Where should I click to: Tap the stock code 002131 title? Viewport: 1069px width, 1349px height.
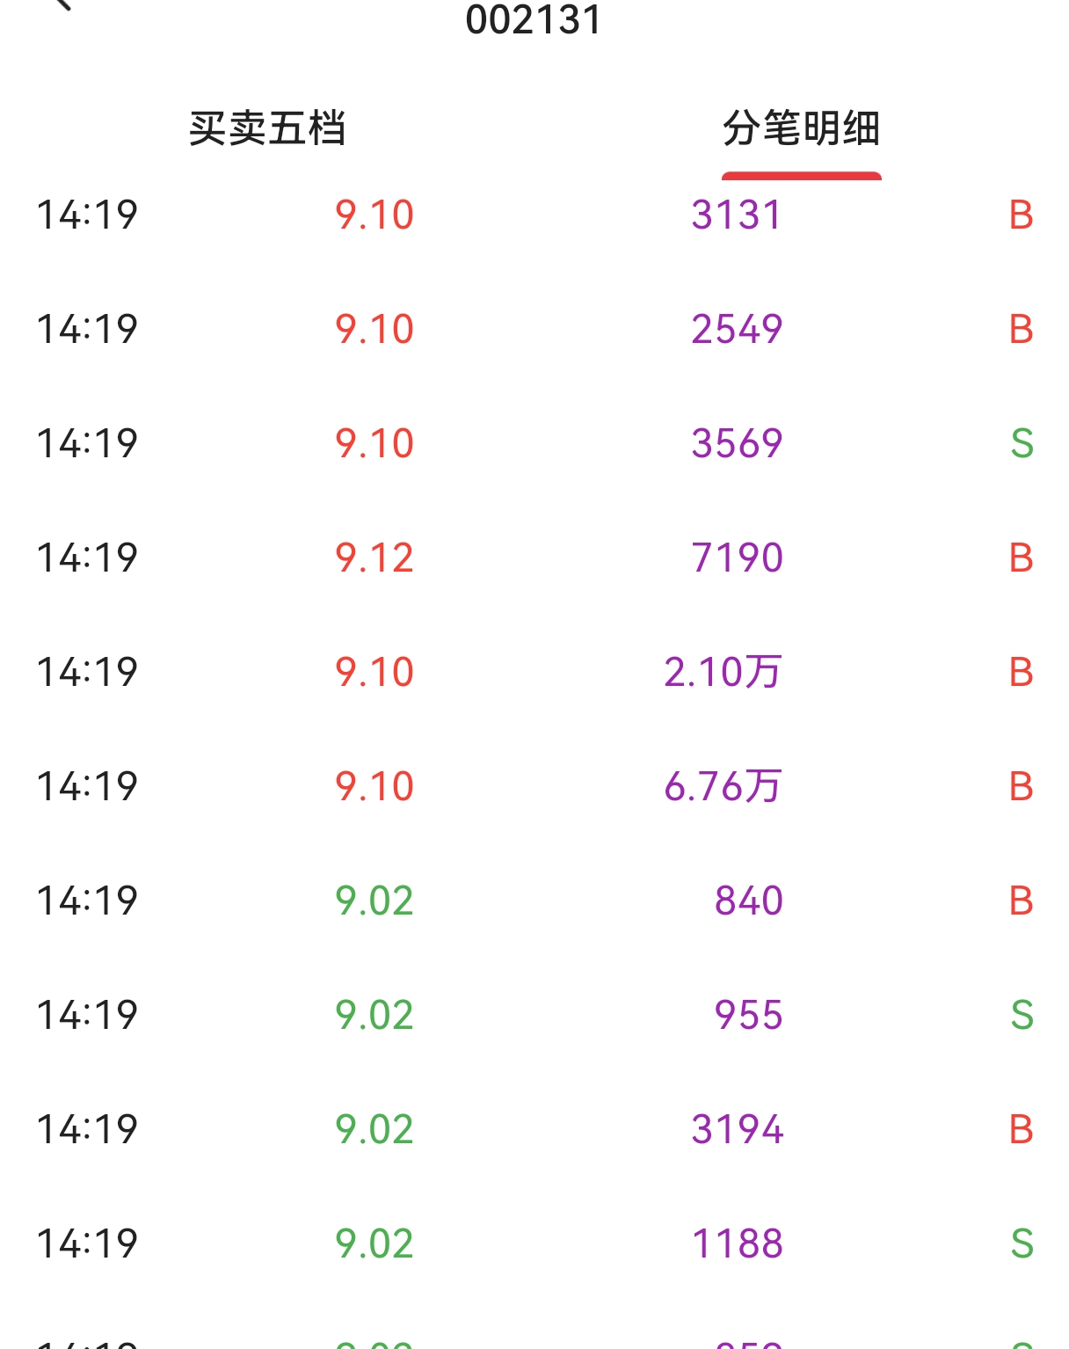click(x=534, y=20)
